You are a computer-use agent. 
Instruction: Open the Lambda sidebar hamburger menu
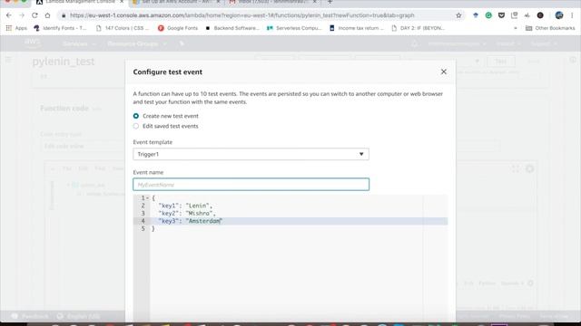pyautogui.click(x=8, y=60)
